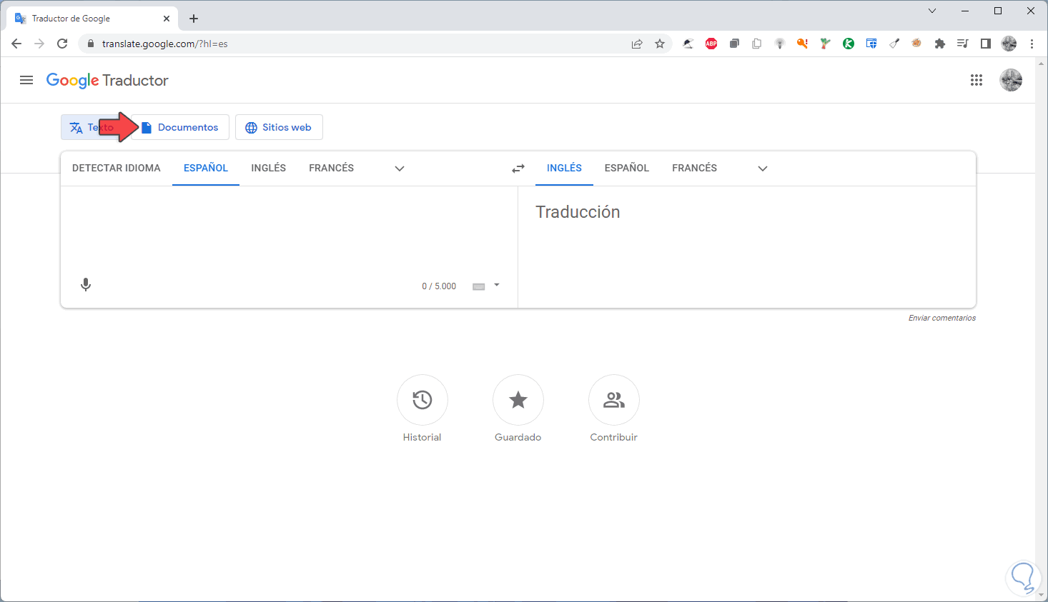This screenshot has width=1048, height=602.
Task: Click the Guardado label
Action: [x=518, y=437]
